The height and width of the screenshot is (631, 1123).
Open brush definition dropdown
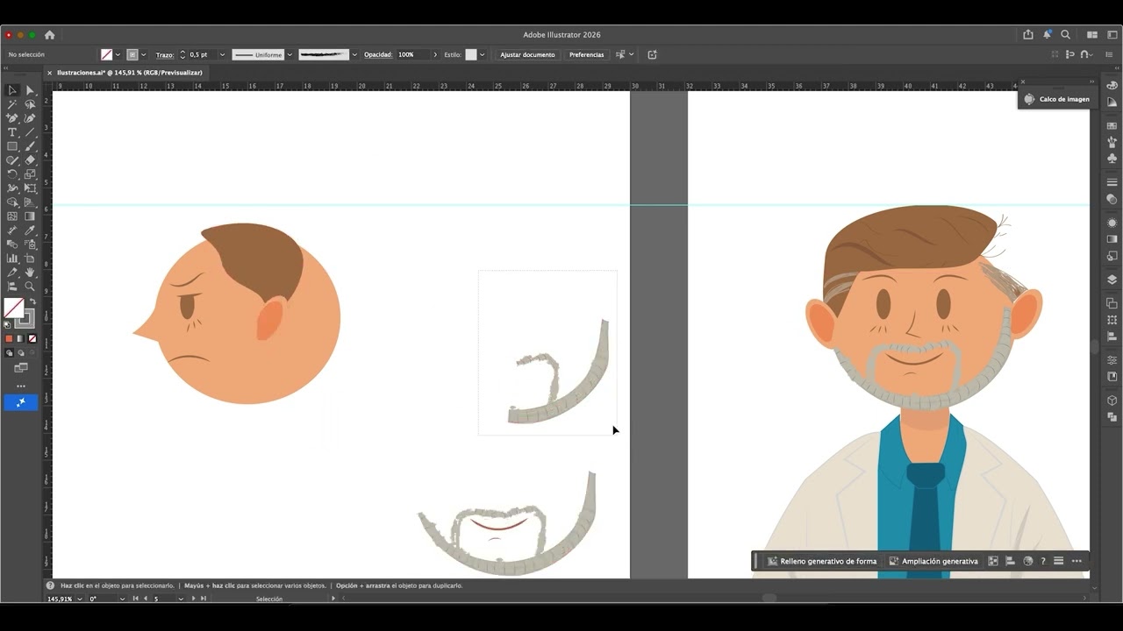pyautogui.click(x=354, y=54)
